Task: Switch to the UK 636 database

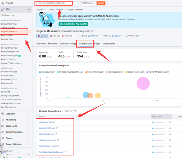Action: pos(55,36)
